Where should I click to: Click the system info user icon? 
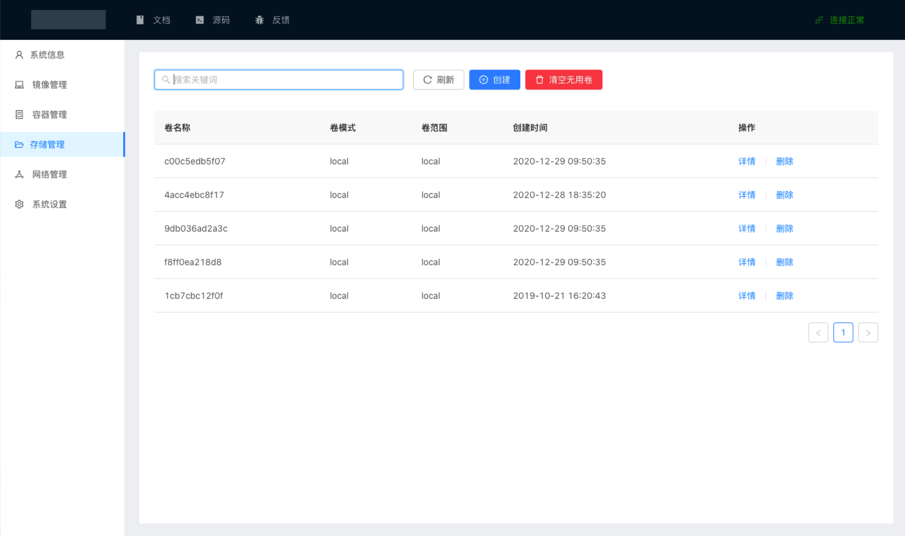point(19,55)
